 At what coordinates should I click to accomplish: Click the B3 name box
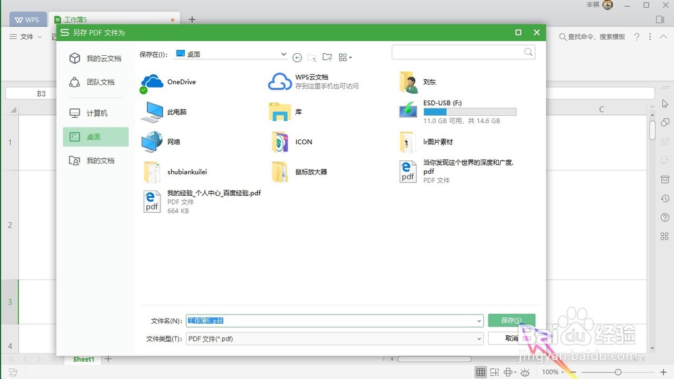click(41, 94)
